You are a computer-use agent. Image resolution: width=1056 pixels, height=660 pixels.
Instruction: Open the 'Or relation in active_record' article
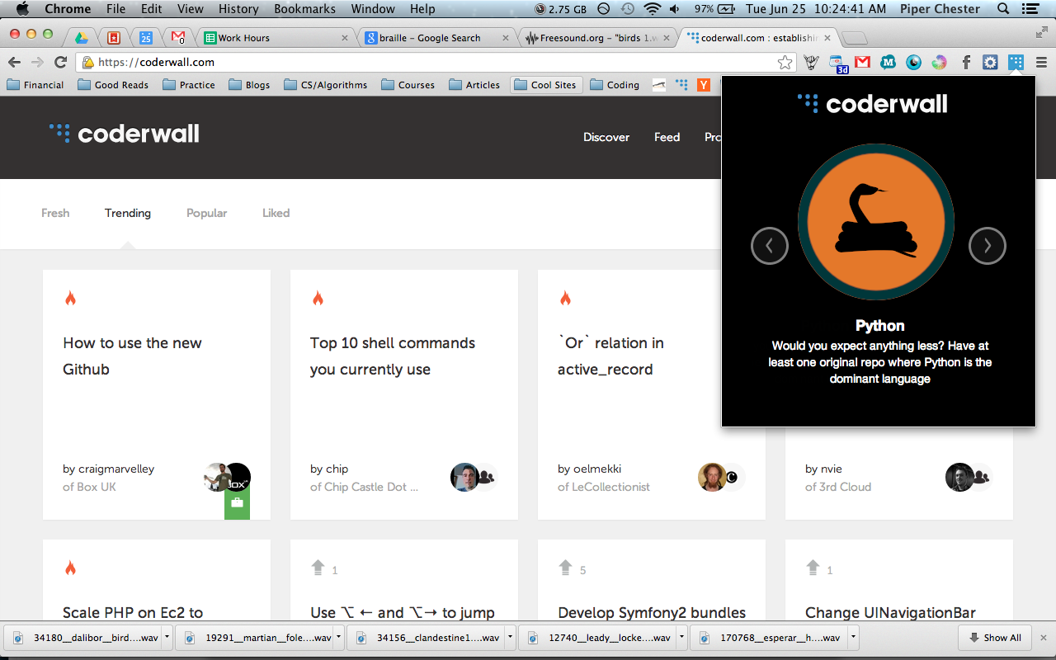(x=610, y=356)
